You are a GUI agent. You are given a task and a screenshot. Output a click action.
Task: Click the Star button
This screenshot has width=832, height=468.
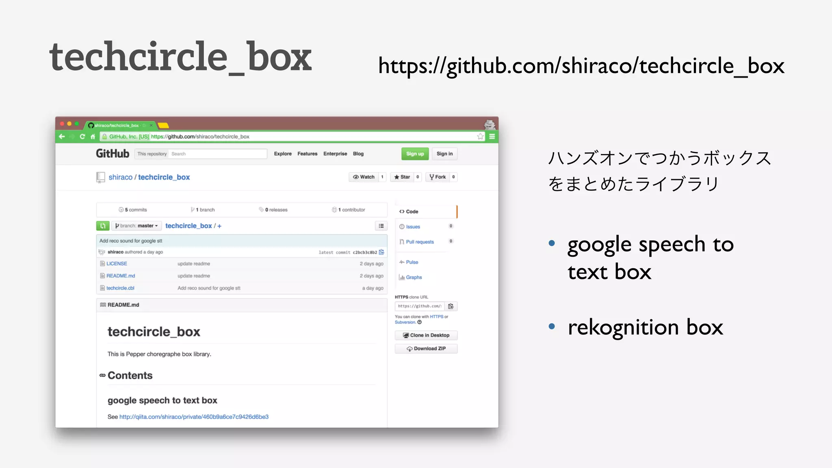(402, 177)
